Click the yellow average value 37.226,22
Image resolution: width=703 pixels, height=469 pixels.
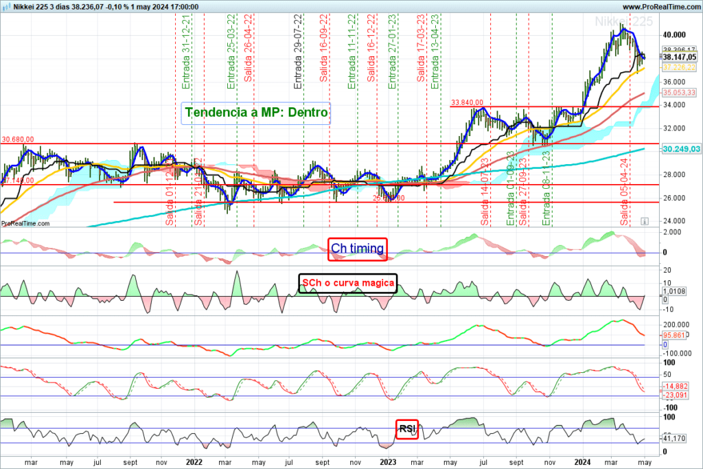pos(679,67)
